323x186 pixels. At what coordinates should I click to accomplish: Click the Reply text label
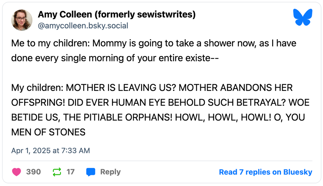tap(110, 172)
